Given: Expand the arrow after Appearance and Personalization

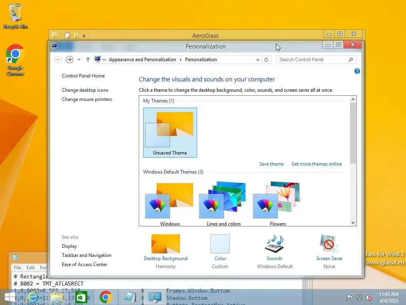Looking at the screenshot, I should point(180,60).
